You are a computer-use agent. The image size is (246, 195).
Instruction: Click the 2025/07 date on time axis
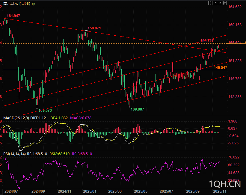click(x=167, y=191)
